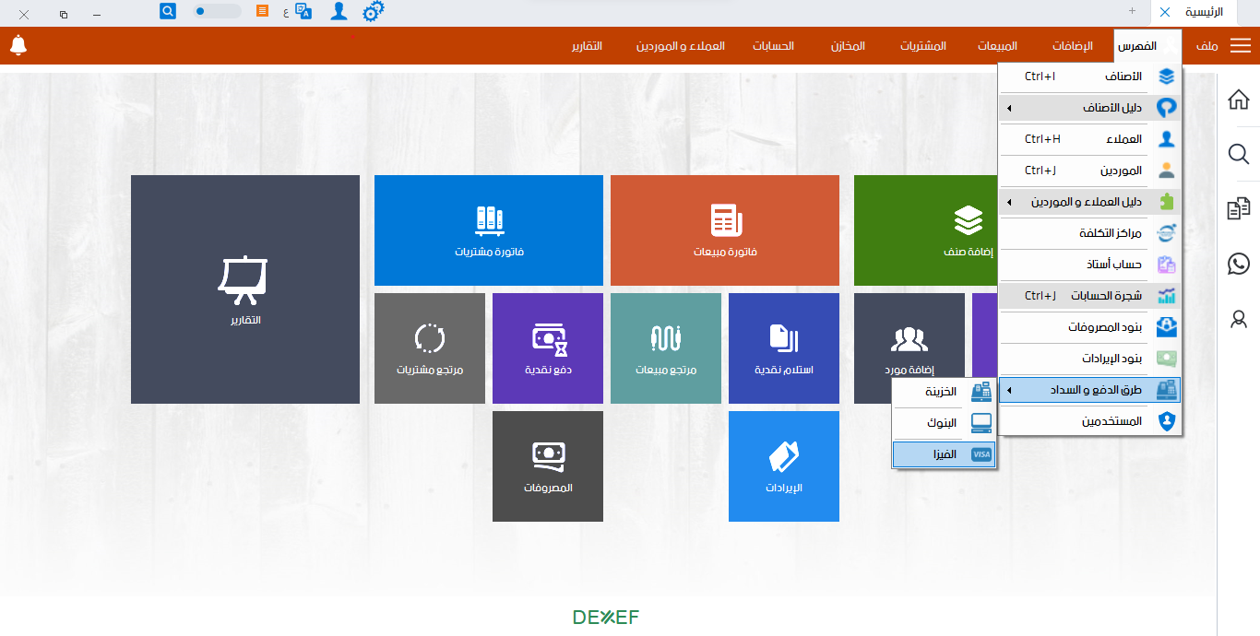Click the notification bell icon
This screenshot has height=636, width=1260.
[18, 45]
